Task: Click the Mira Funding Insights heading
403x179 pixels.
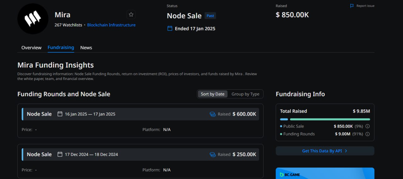Action: (56, 65)
